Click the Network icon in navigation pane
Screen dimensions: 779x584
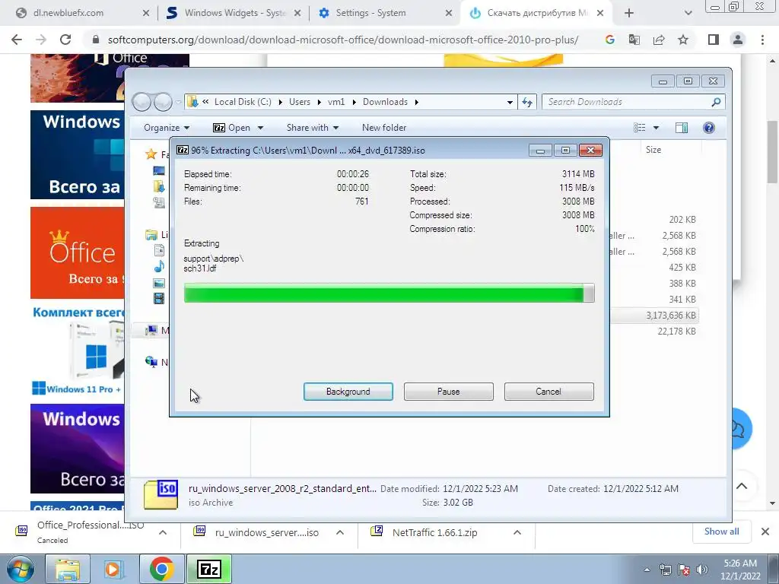point(151,362)
